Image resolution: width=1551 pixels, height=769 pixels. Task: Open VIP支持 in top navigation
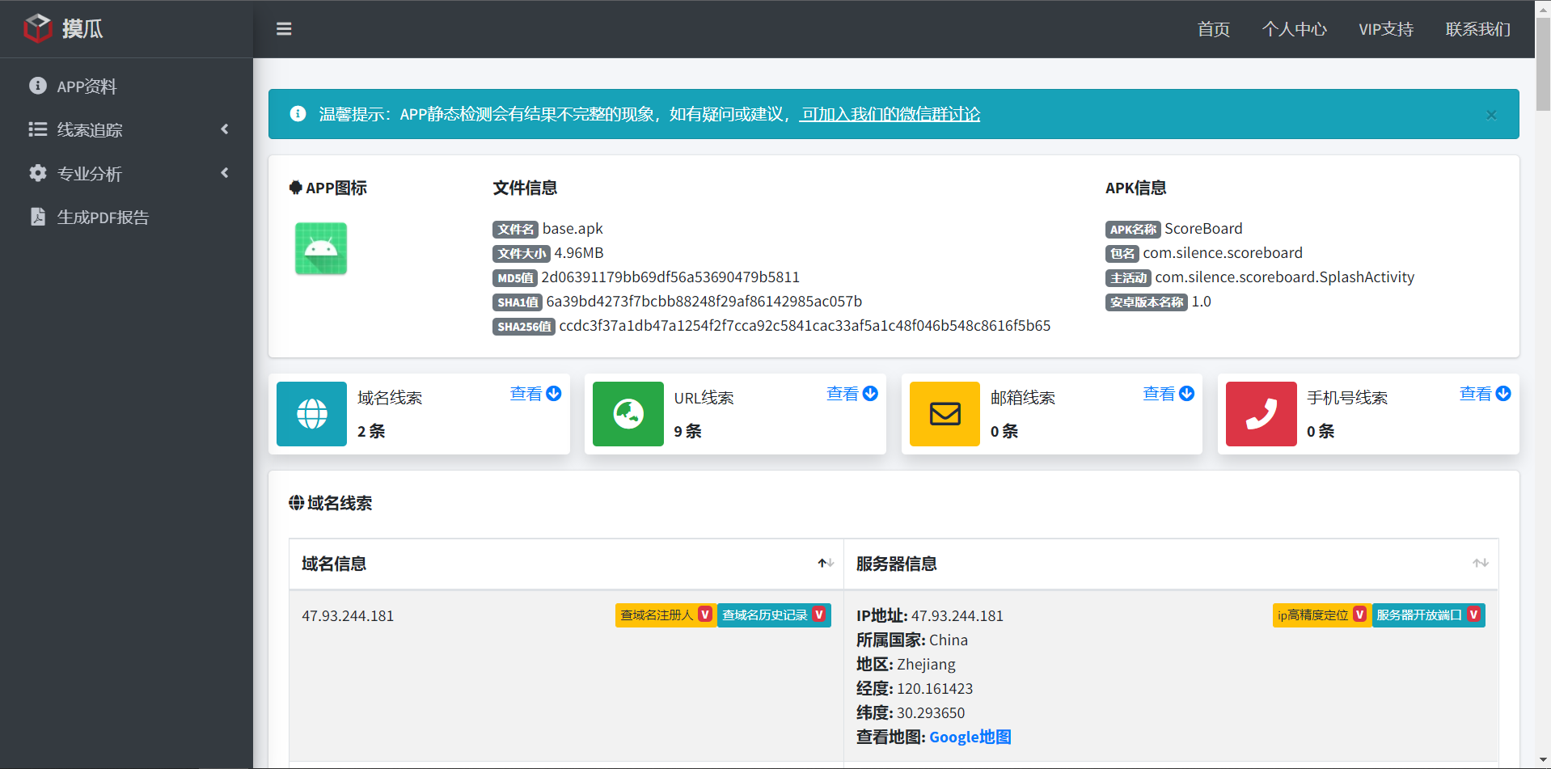(x=1386, y=29)
